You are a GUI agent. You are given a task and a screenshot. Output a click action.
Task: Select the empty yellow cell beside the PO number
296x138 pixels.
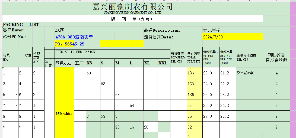pos(122,44)
